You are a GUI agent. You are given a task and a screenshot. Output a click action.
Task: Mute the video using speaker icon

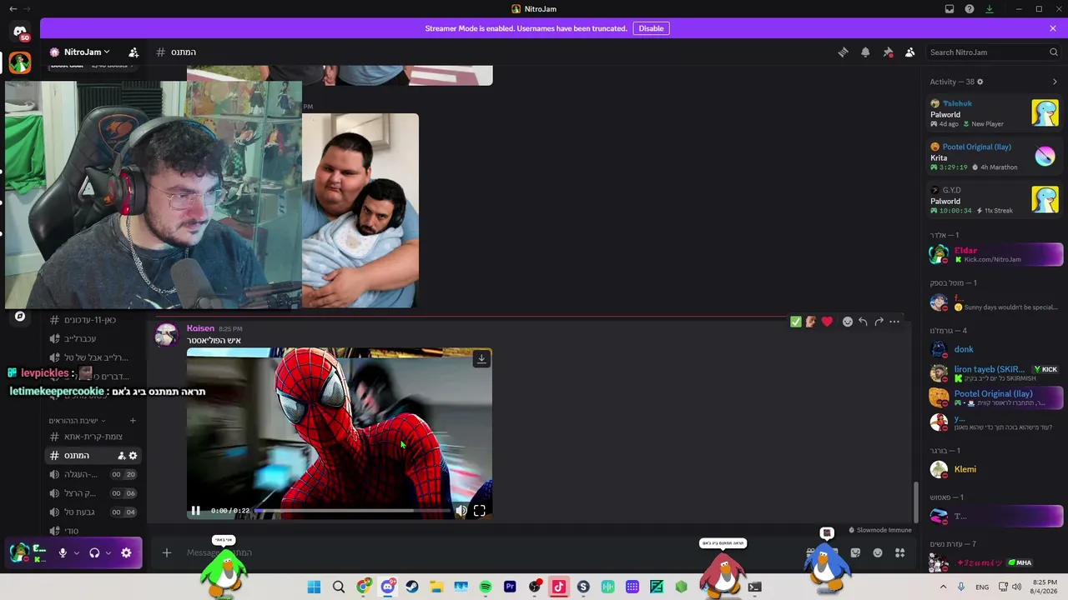pos(461,511)
